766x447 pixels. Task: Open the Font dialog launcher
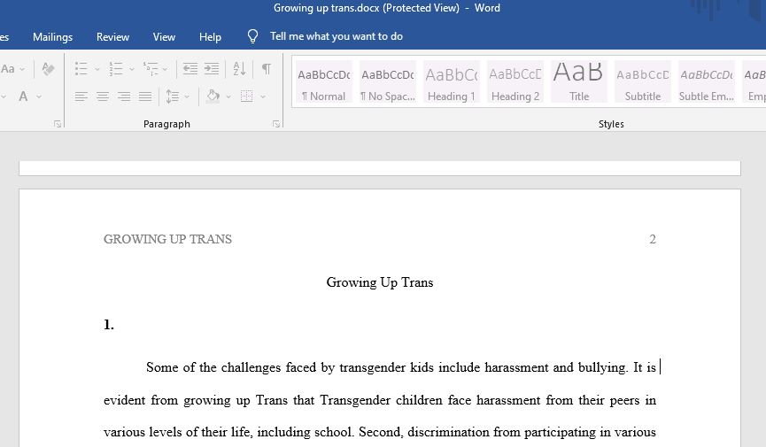[58, 124]
